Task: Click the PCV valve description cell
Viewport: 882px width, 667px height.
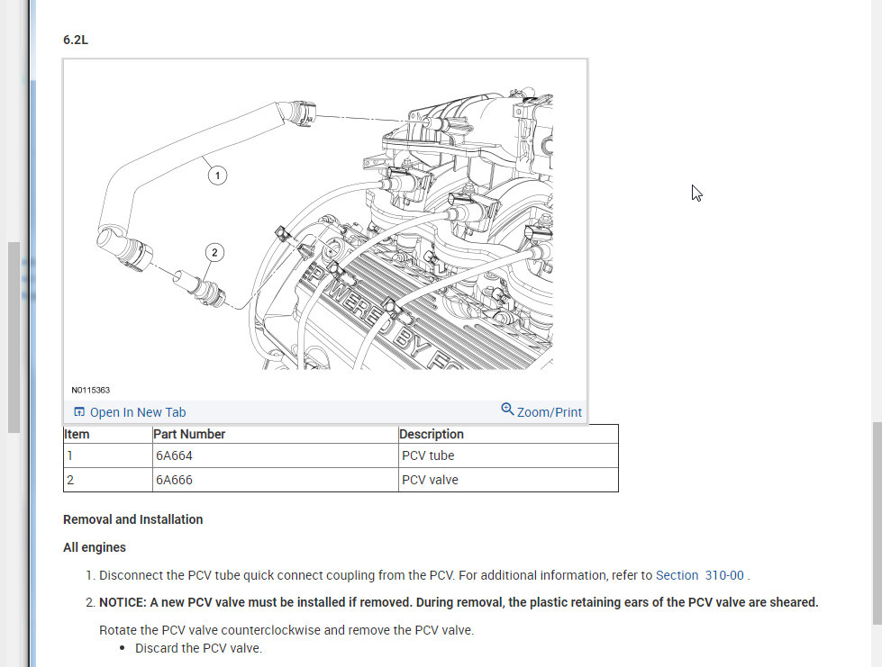Action: click(x=508, y=480)
